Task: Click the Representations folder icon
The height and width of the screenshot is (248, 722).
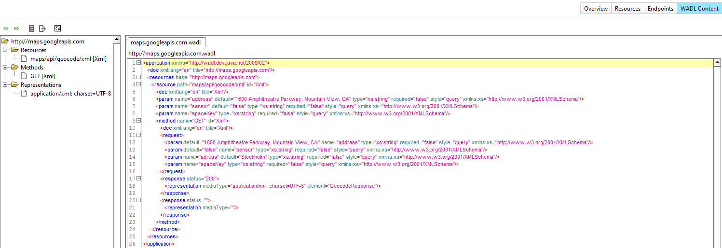Action: 14,85
